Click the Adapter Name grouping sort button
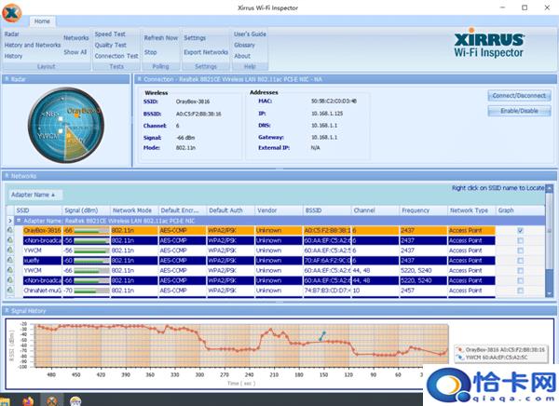The width and height of the screenshot is (559, 406). click(x=33, y=195)
